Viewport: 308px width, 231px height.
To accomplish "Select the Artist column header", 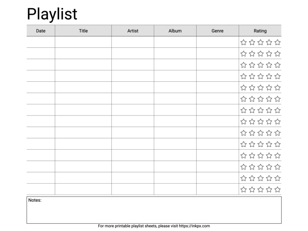I will [133, 31].
